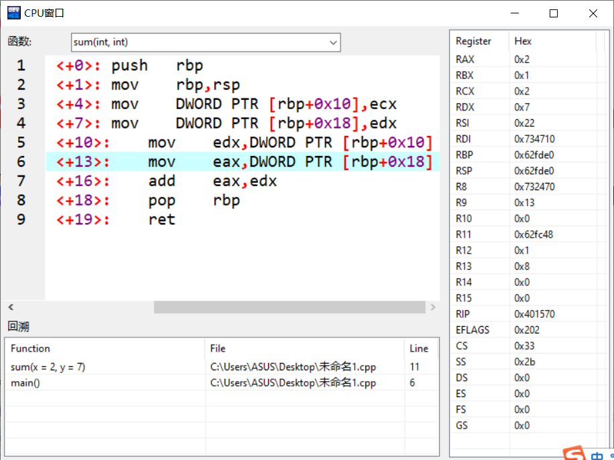Click hex value 0x62fc48 of R11
This screenshot has height=460, width=614.
click(534, 234)
